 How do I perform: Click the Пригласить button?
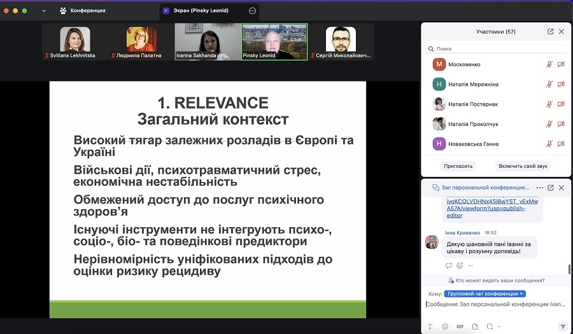click(x=458, y=165)
